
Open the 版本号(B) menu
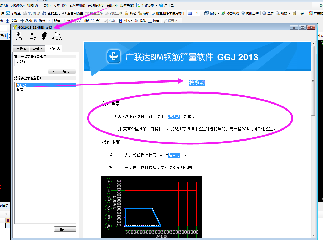[127, 5]
